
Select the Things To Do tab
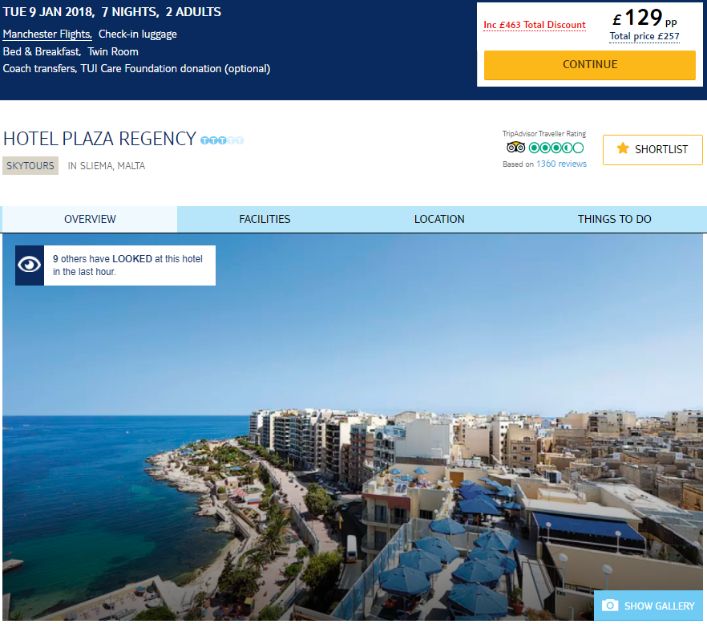click(614, 219)
